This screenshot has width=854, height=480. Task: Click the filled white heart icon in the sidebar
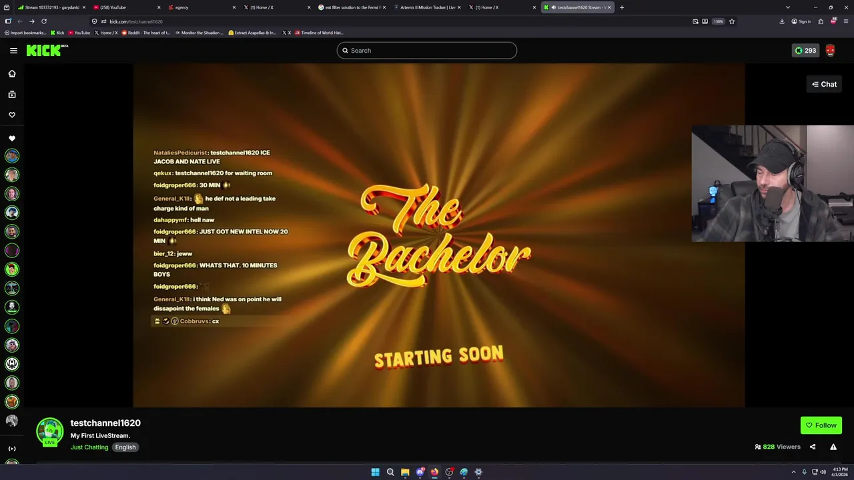pos(12,139)
